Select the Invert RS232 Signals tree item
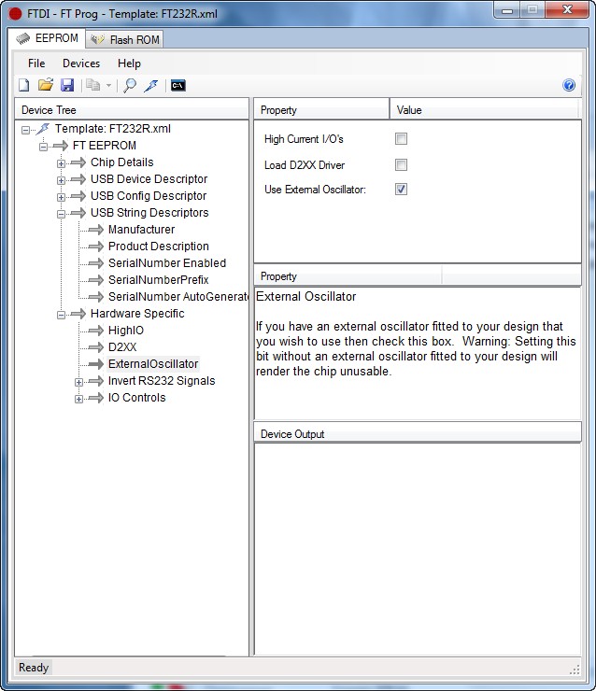 pos(162,381)
